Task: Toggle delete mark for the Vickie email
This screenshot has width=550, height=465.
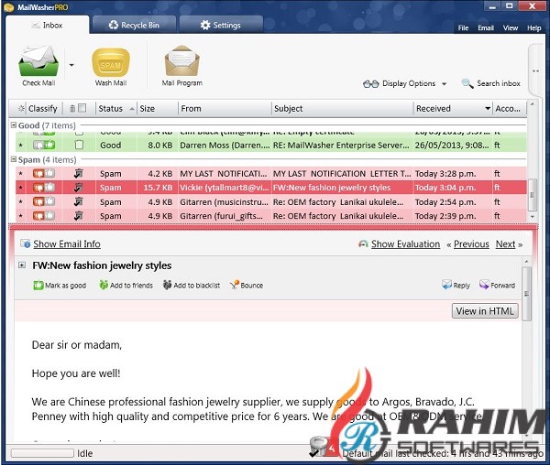Action: click(79, 188)
